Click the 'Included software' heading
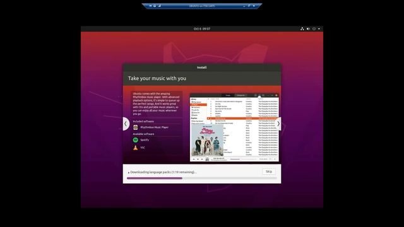 click(143, 121)
